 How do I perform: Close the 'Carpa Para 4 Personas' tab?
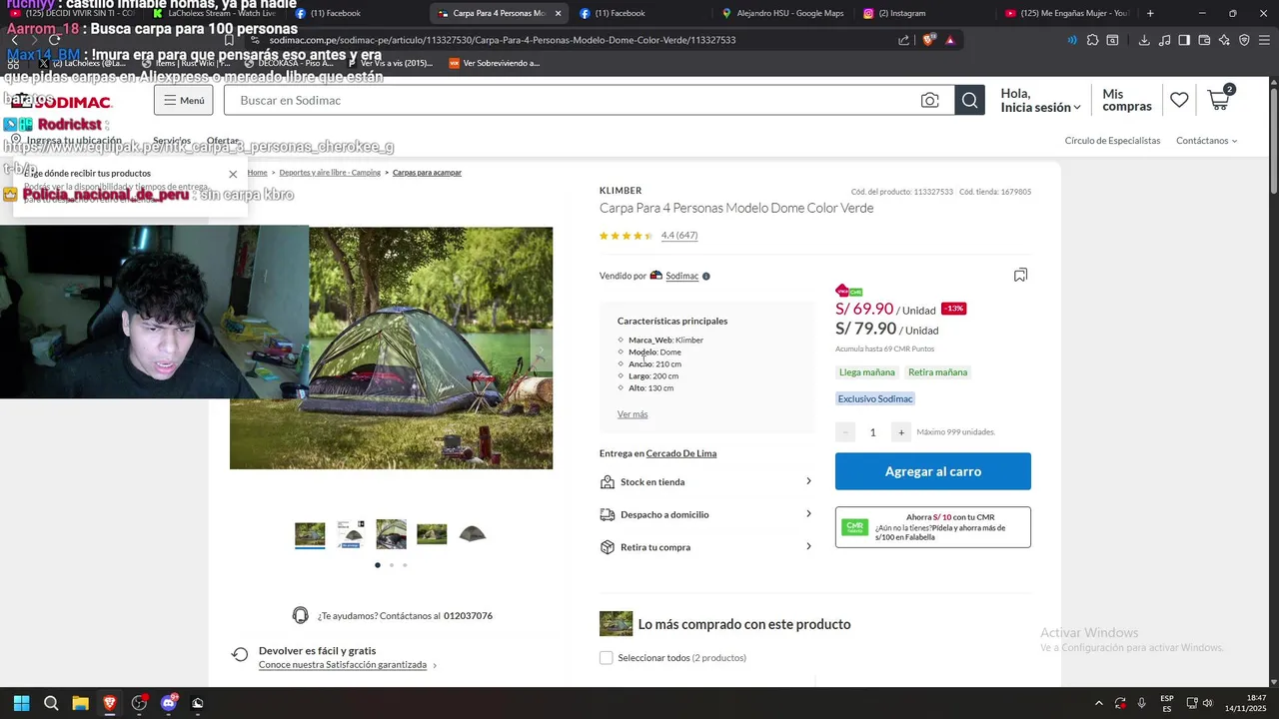(558, 13)
